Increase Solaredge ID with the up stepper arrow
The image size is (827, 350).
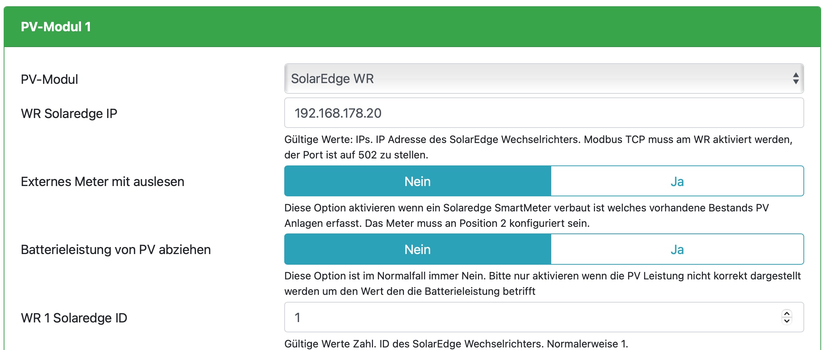(x=787, y=314)
